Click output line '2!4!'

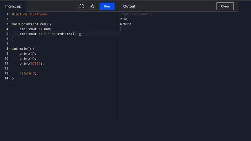124,19
